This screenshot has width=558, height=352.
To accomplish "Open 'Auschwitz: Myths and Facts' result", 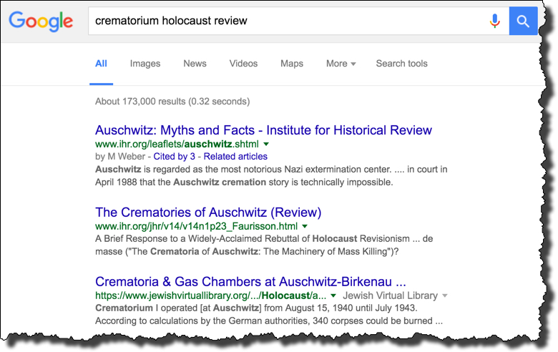I will tap(263, 130).
